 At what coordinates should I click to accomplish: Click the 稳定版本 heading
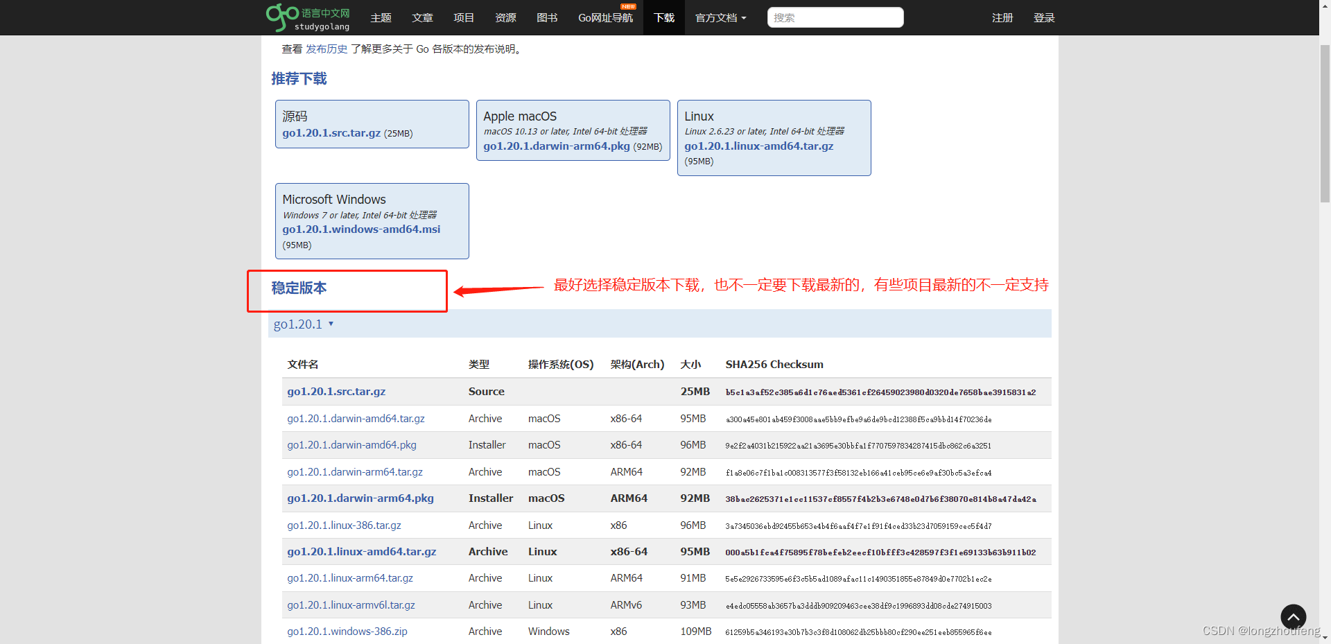pyautogui.click(x=299, y=288)
